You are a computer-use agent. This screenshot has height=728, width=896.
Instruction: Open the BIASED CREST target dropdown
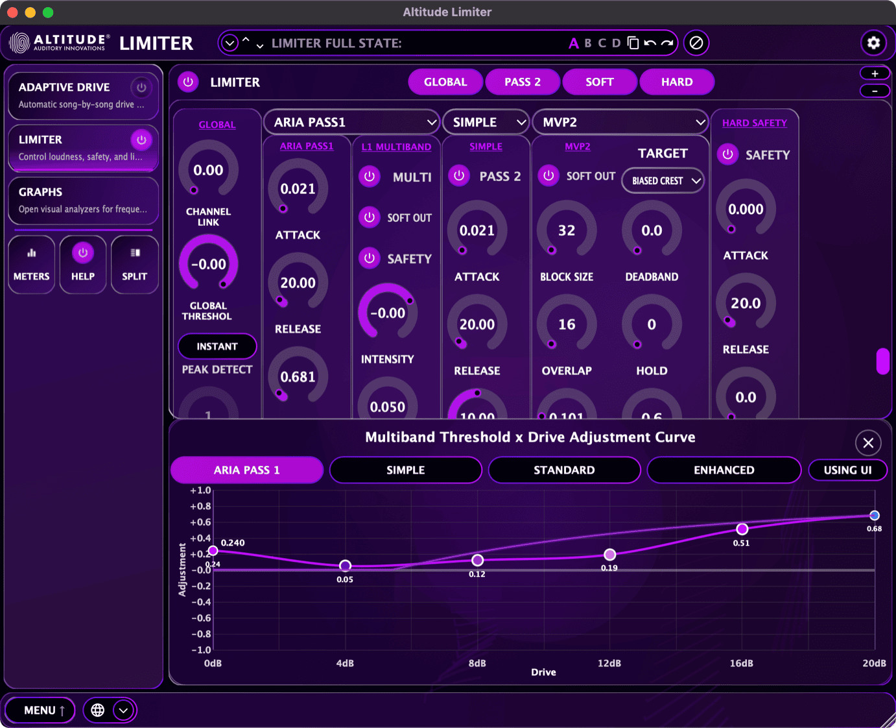(x=663, y=180)
